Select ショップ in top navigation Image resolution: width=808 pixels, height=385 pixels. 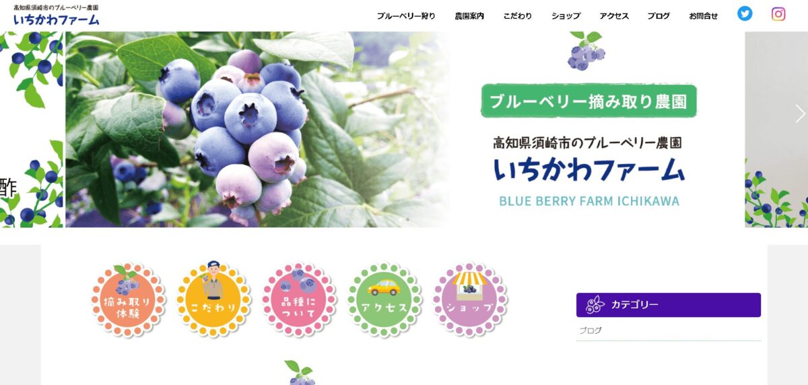coord(566,15)
